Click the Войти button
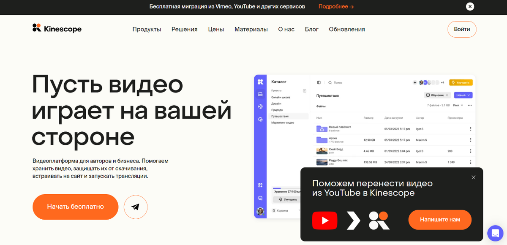 coord(462,29)
